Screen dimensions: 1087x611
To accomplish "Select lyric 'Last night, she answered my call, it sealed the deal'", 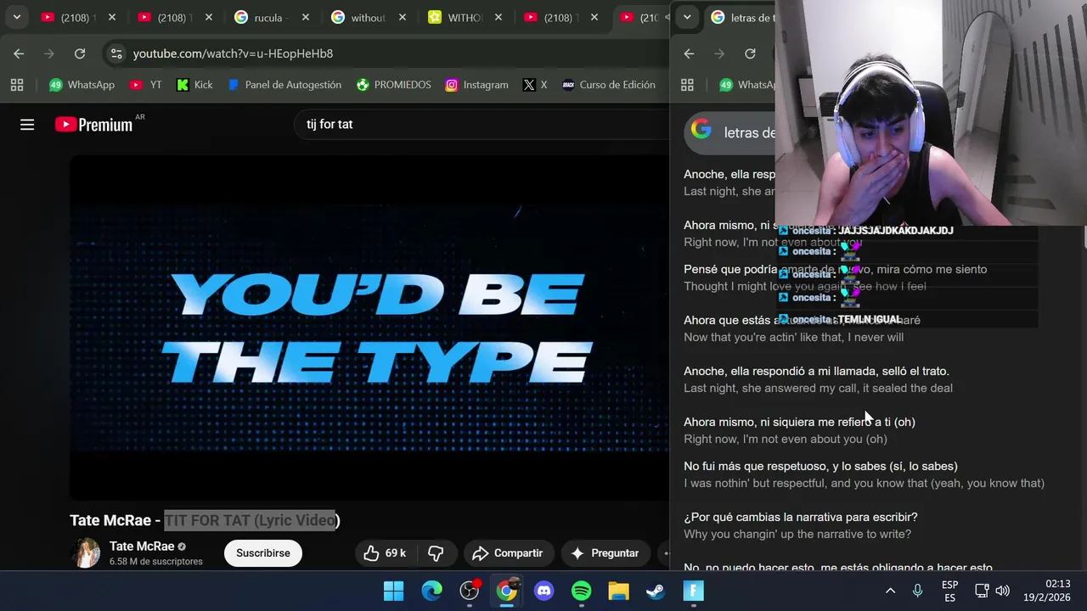I will pyautogui.click(x=818, y=388).
